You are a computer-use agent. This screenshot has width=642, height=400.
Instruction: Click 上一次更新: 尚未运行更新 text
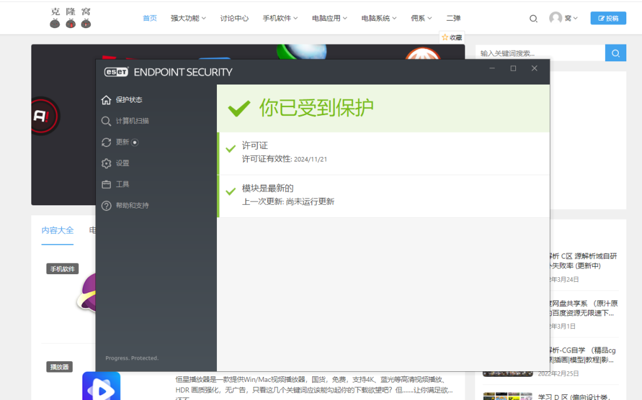tap(288, 202)
